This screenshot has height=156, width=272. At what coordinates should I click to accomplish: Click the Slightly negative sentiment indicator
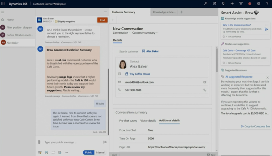pos(65,22)
